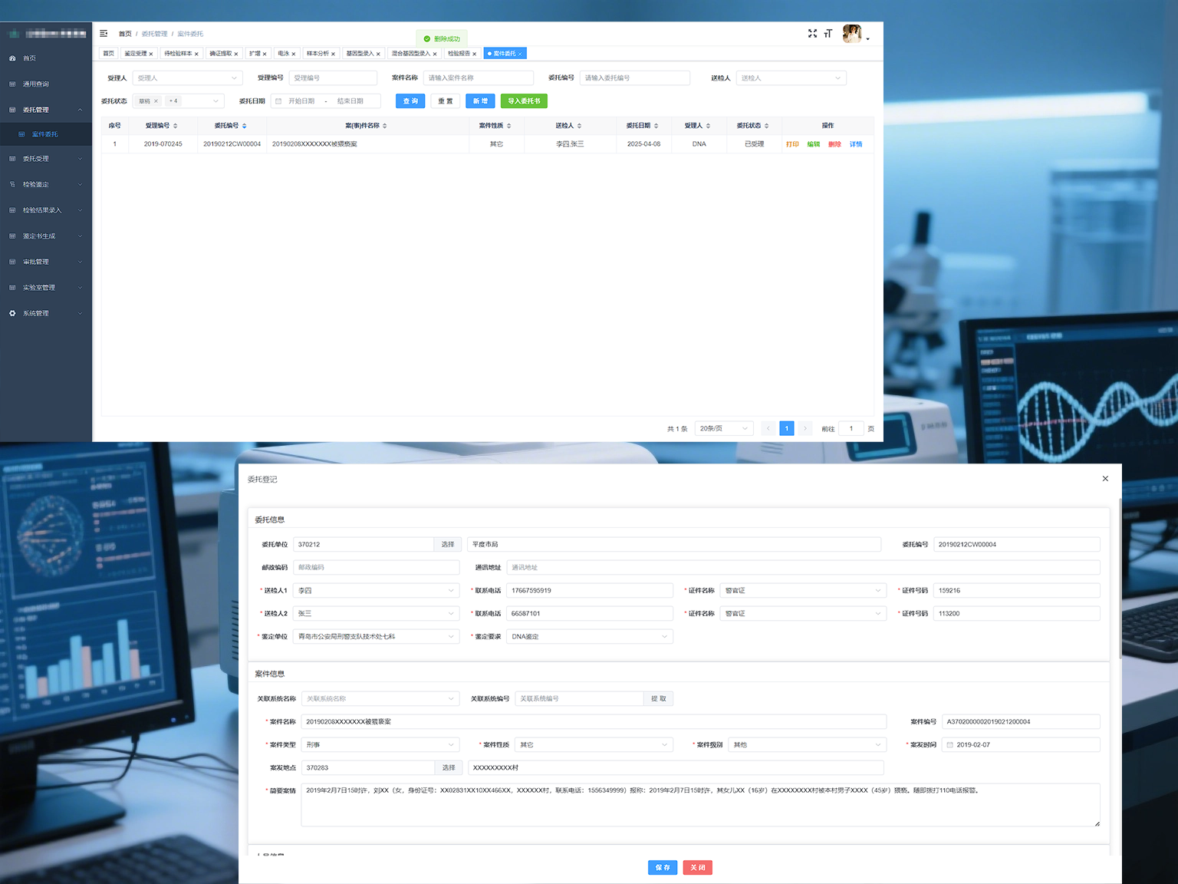
Task: Click the 案件名称 search input field
Action: (x=479, y=78)
